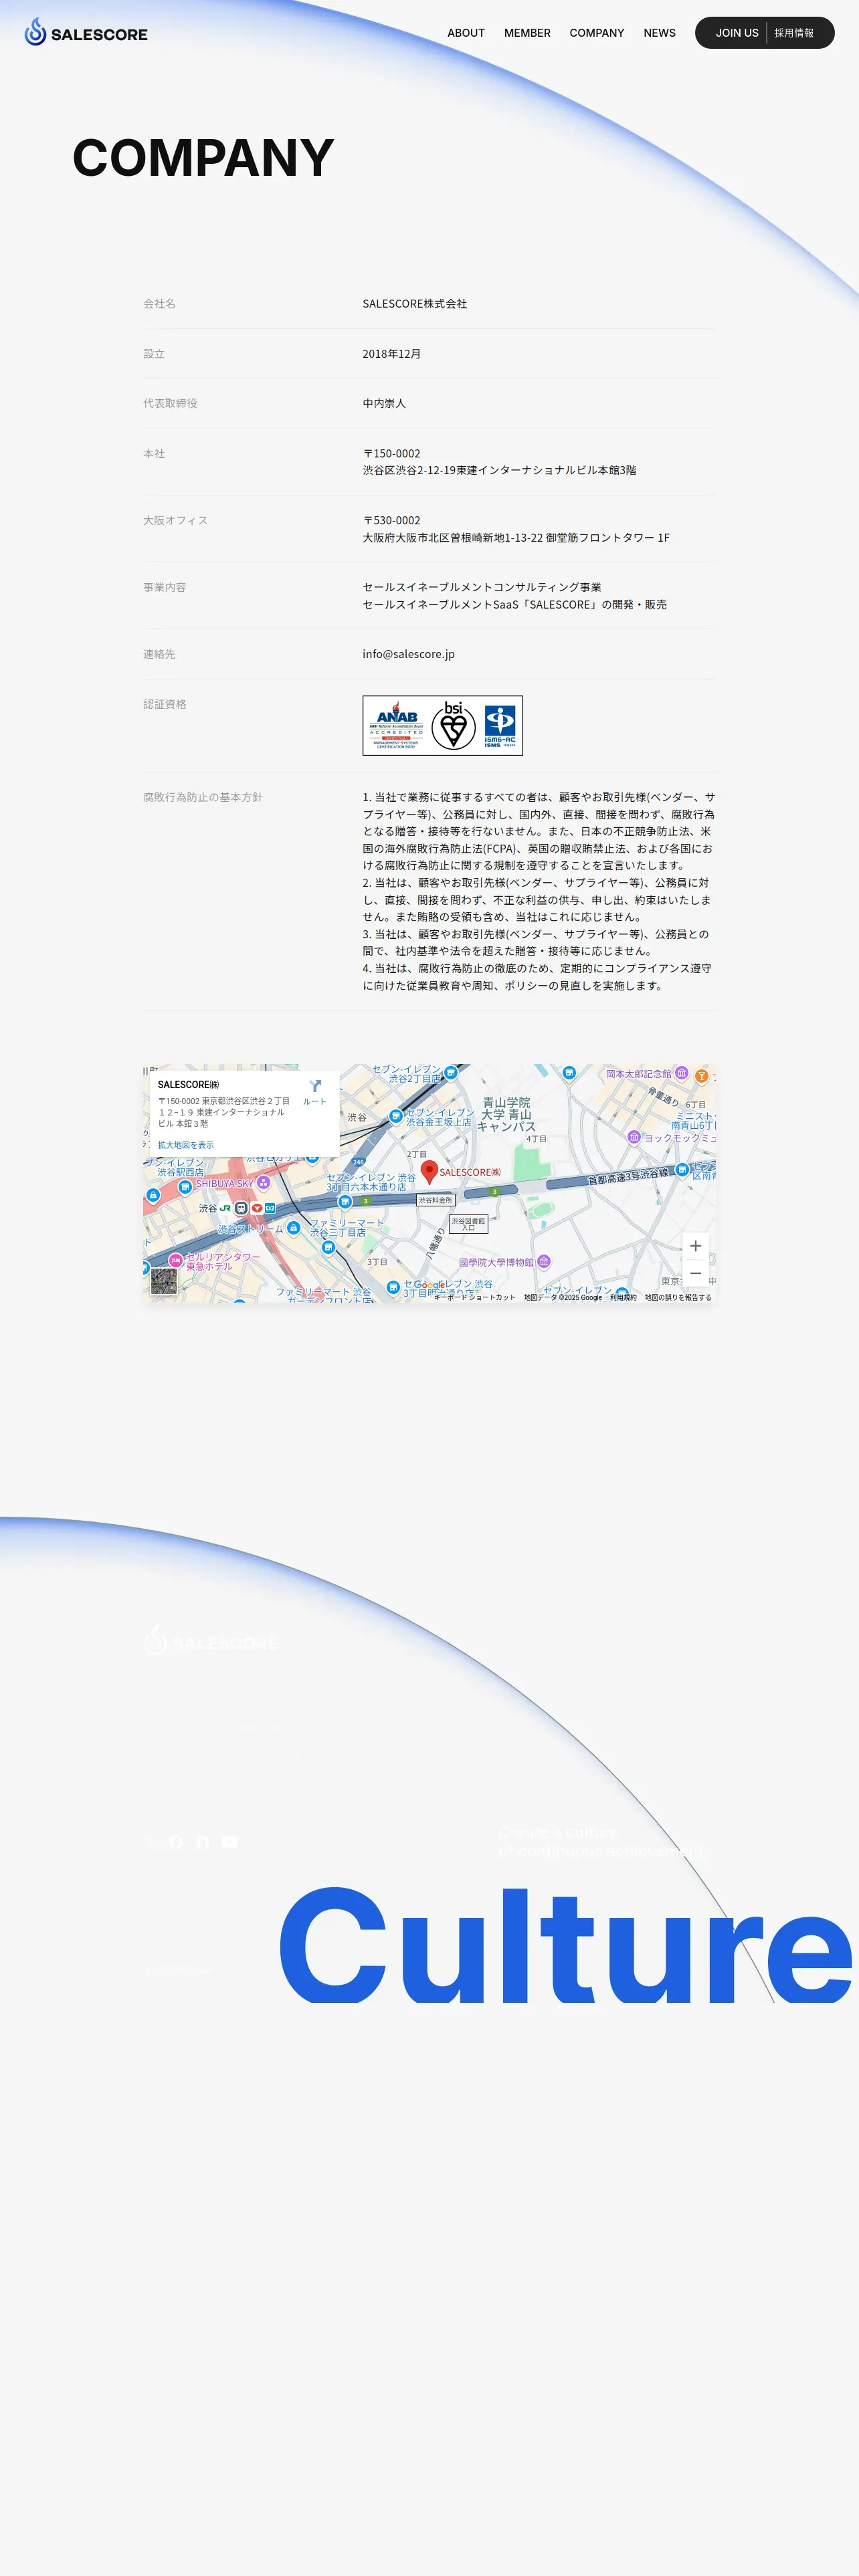The image size is (859, 2576).
Task: Click the ANAB accreditation logo
Action: 397,725
